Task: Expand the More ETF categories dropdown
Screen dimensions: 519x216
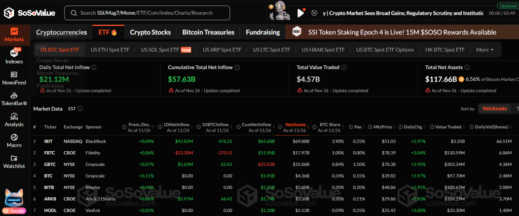Action: click(x=485, y=50)
